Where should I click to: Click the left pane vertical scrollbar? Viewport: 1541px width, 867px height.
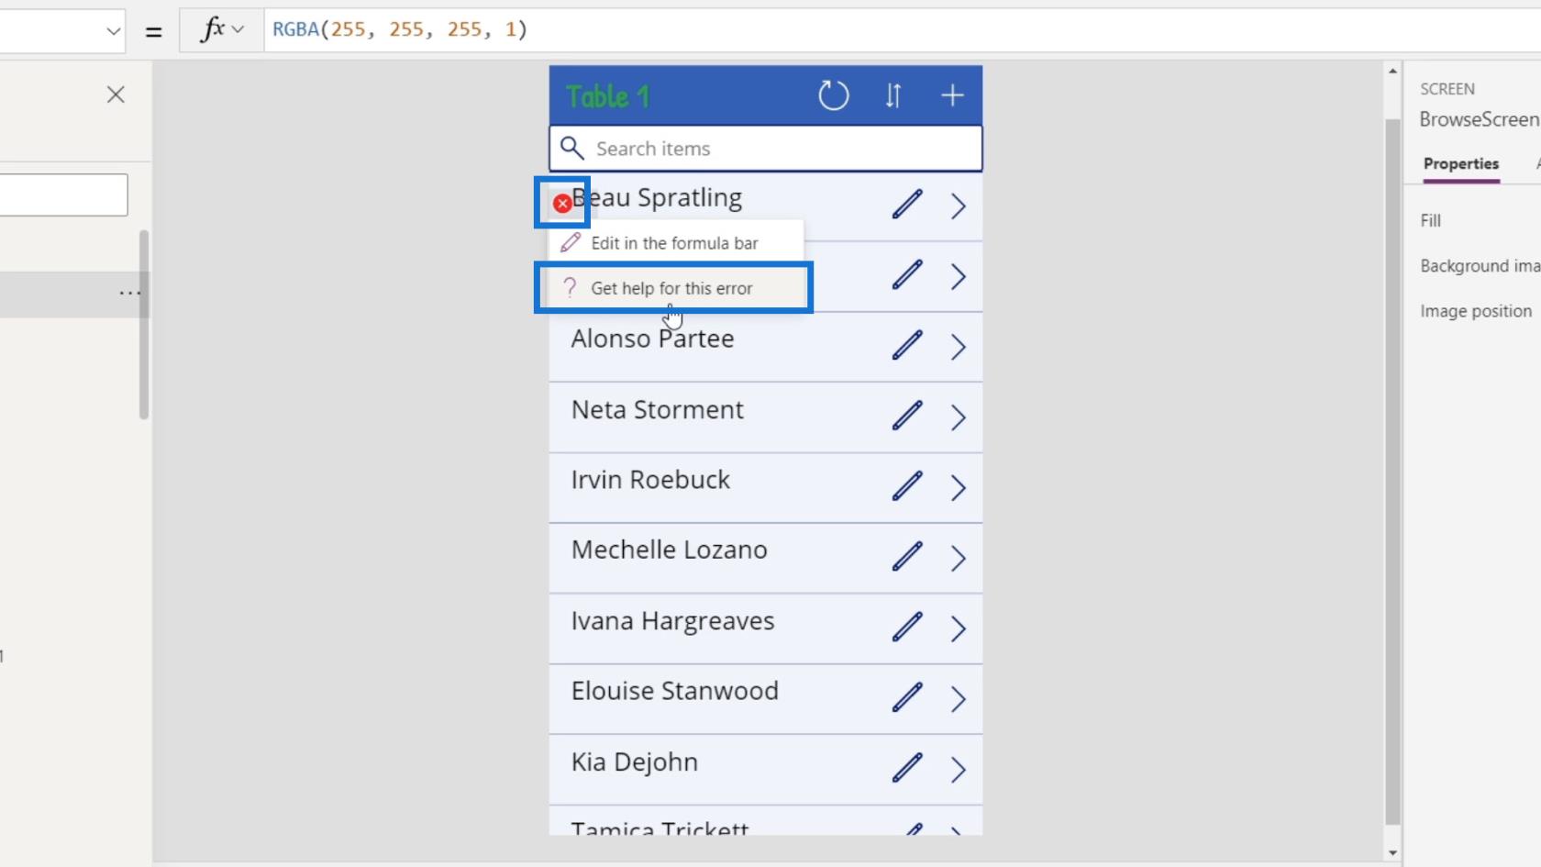tap(144, 325)
